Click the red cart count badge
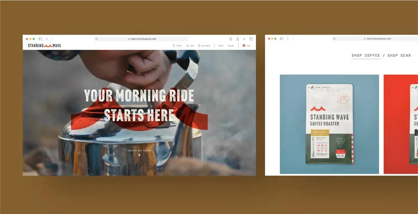This screenshot has width=418, height=214. (x=244, y=46)
